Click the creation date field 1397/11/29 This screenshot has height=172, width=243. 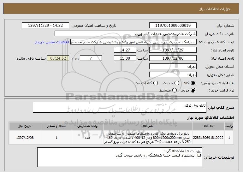[x=173, y=50]
